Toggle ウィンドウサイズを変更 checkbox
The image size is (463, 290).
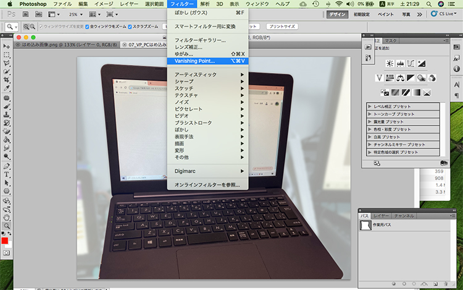pos(41,27)
